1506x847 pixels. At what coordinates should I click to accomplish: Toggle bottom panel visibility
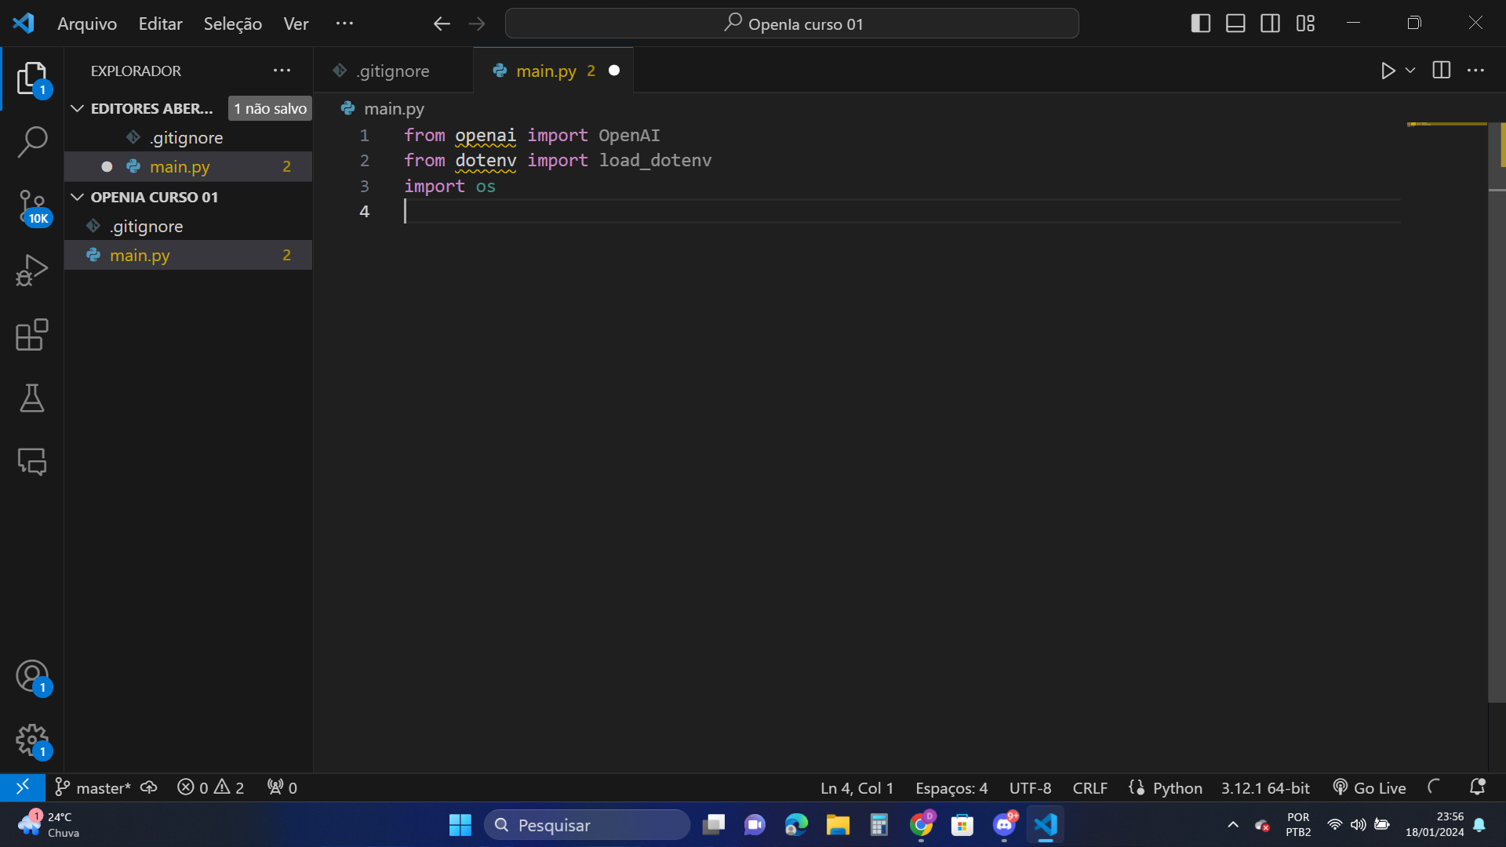coord(1235,24)
